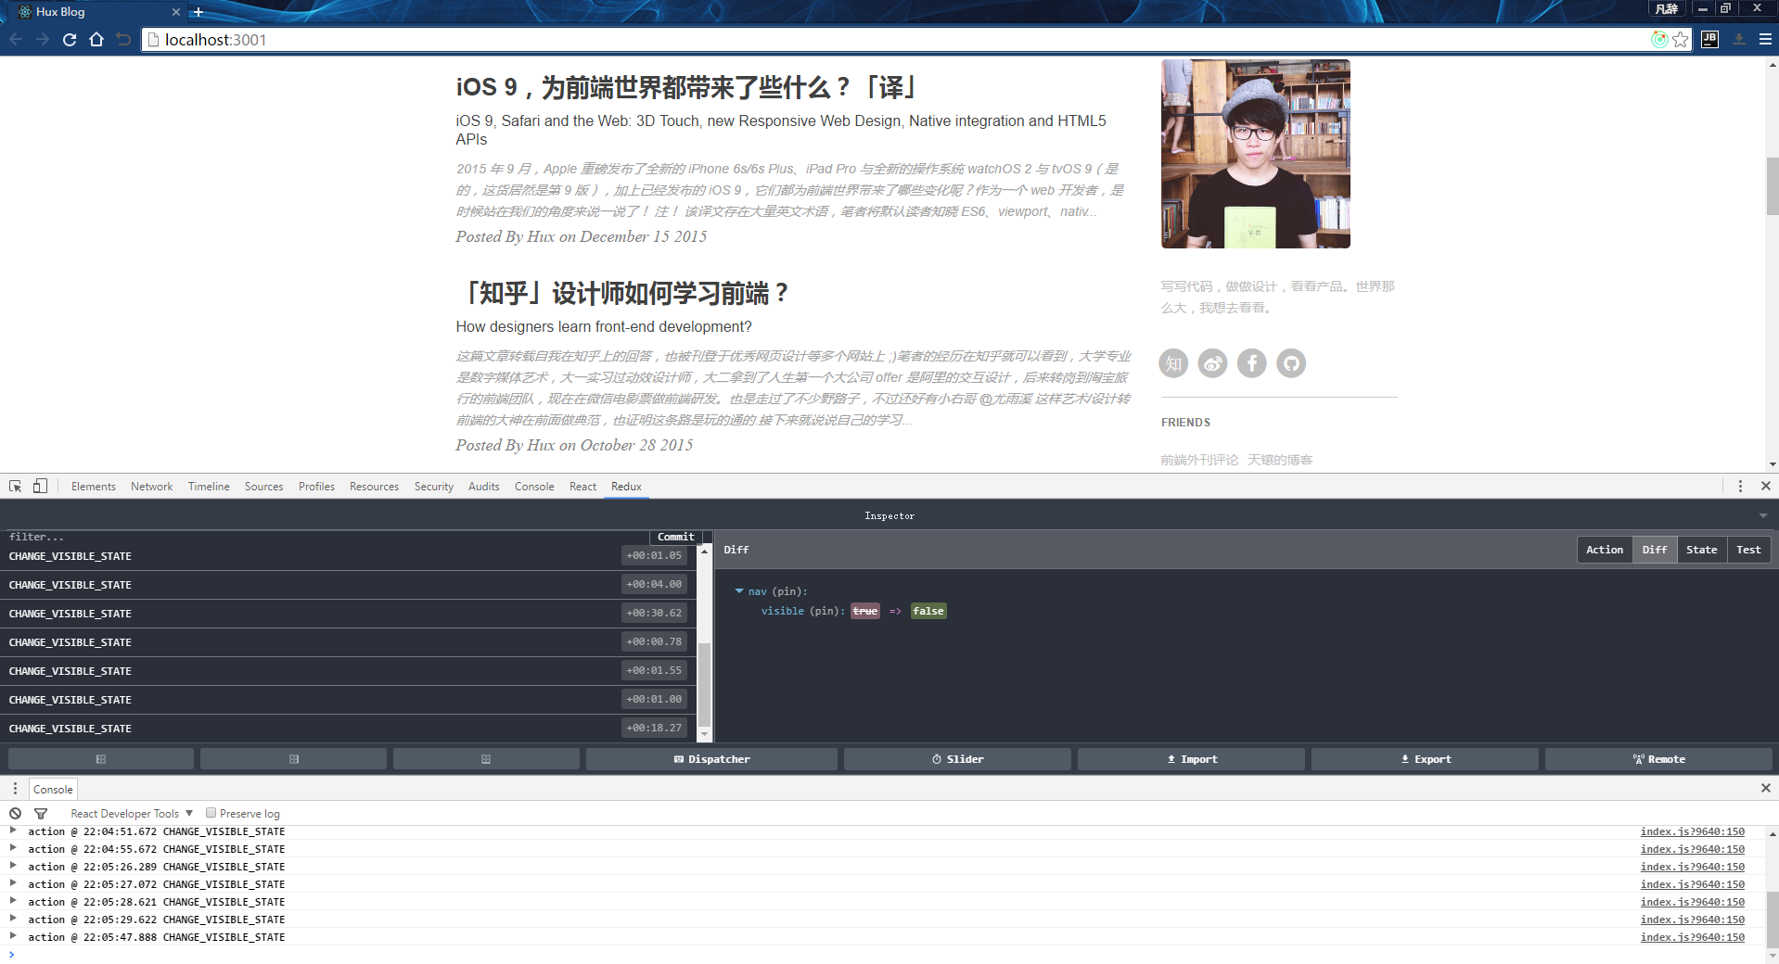
Task: Open the Zhihu social profile icon
Action: [x=1173, y=363]
